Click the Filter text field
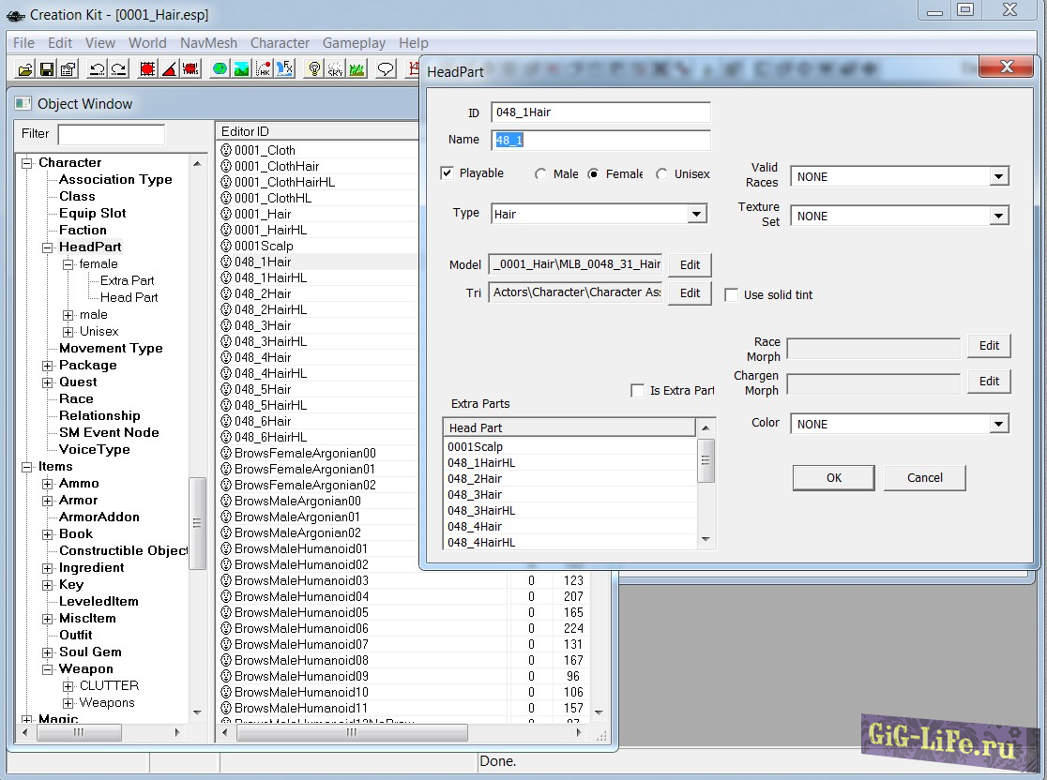Screen dimensions: 1047x780 111,134
